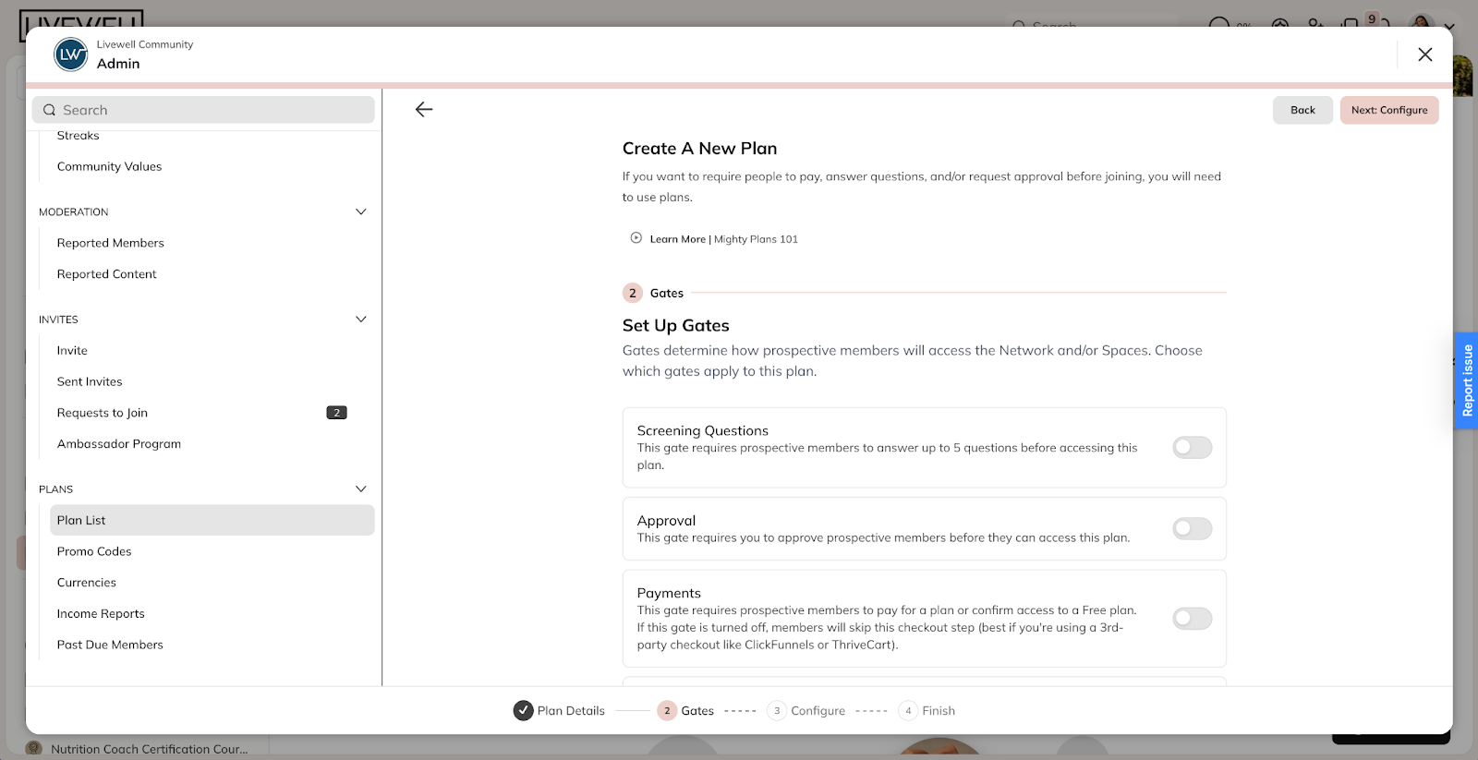Click the step 2 Gates circle in footer
The image size is (1478, 760).
pyautogui.click(x=667, y=710)
